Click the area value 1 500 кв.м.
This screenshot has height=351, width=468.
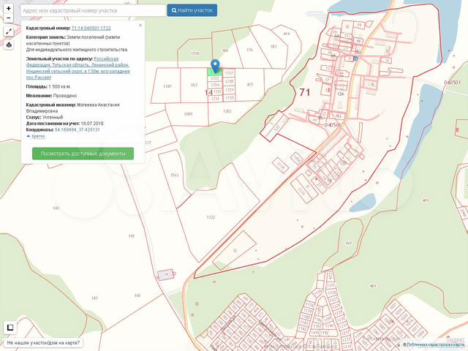click(60, 86)
